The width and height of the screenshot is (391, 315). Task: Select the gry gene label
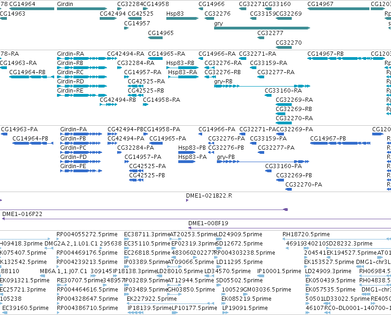(x=218, y=23)
